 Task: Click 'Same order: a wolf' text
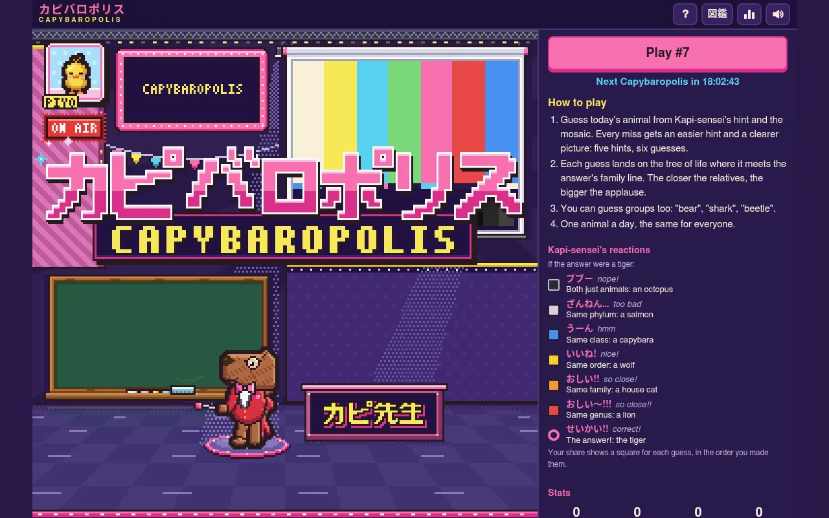[600, 365]
